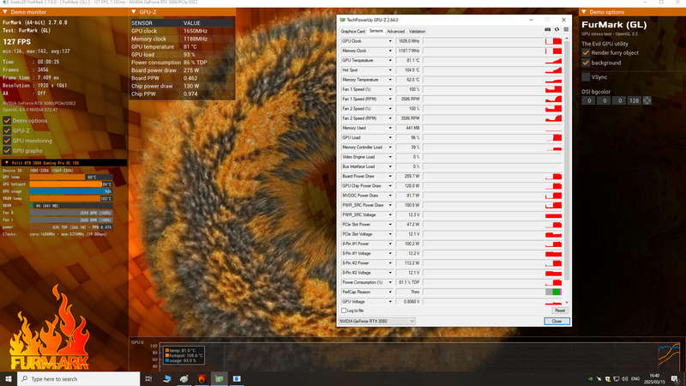Viewport: 686px width, 386px height.
Task: Uncheck GPU monitoring checkbox
Action: (x=7, y=141)
